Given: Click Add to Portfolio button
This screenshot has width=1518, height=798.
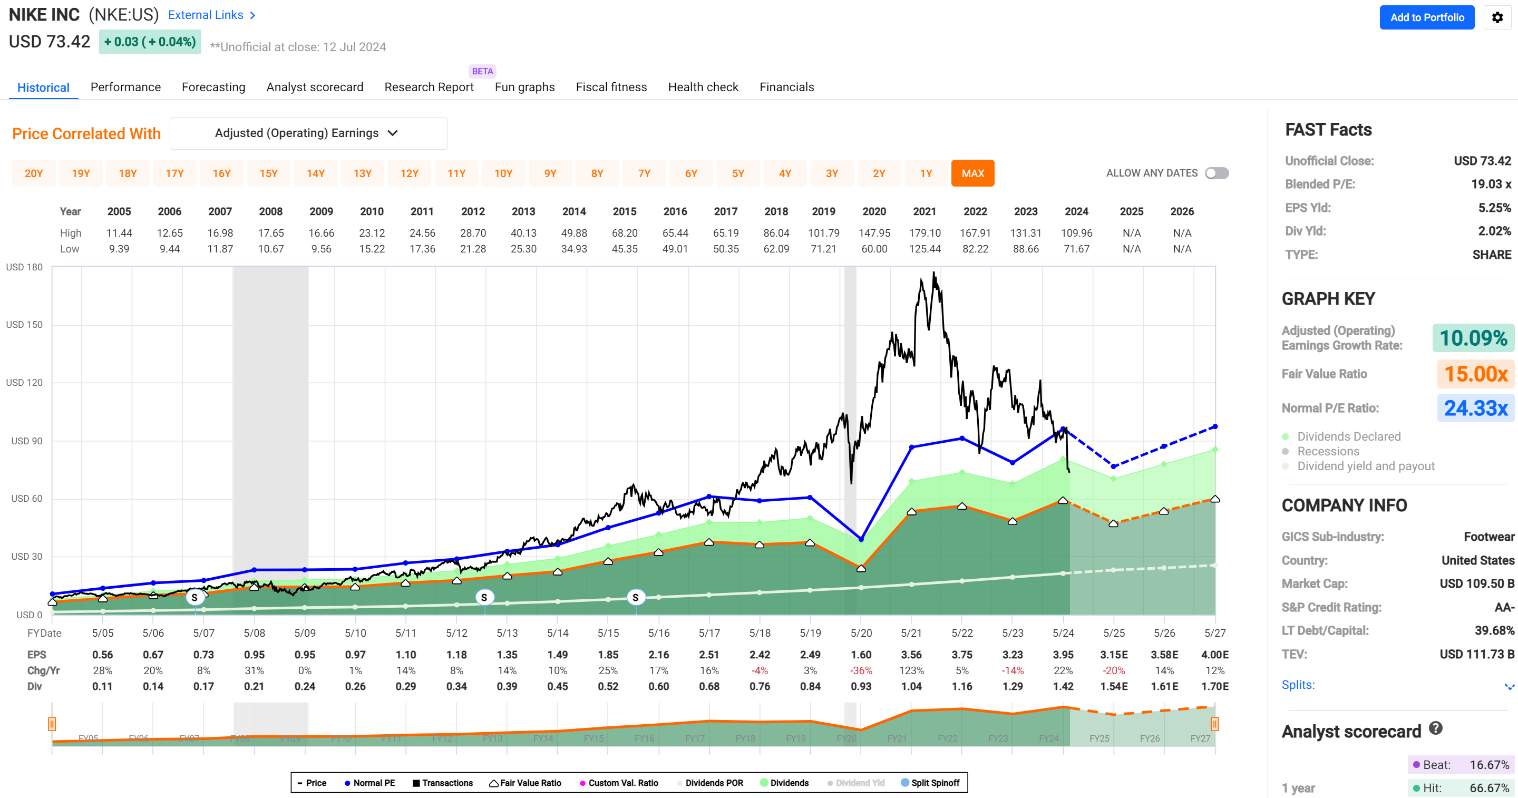Looking at the screenshot, I should pos(1427,18).
